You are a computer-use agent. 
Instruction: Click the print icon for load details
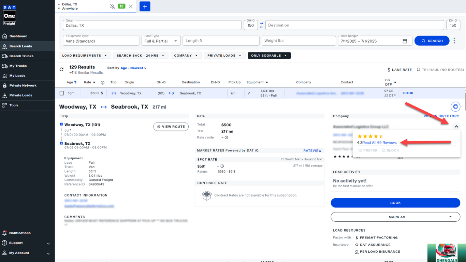pyautogui.click(x=455, y=107)
